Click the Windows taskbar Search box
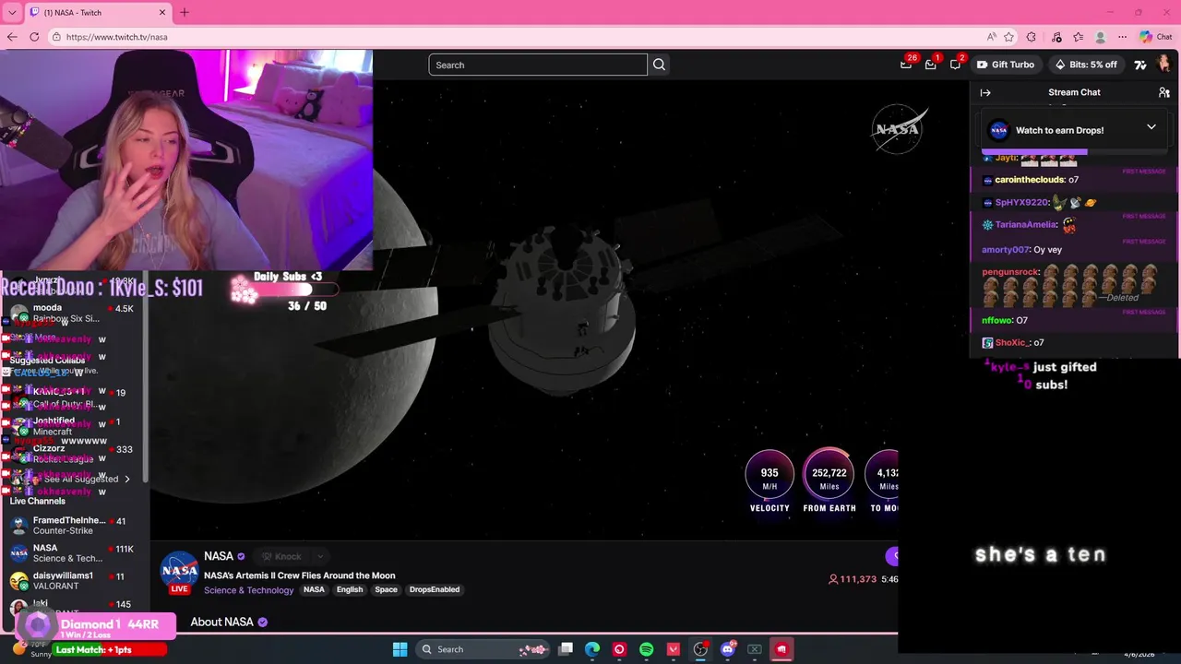Viewport: 1181px width, 664px height. 482,649
